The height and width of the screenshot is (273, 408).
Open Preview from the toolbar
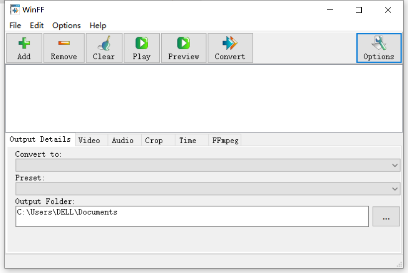pos(184,48)
